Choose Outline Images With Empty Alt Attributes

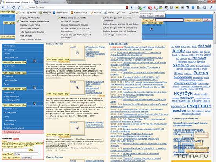coord(76,36)
